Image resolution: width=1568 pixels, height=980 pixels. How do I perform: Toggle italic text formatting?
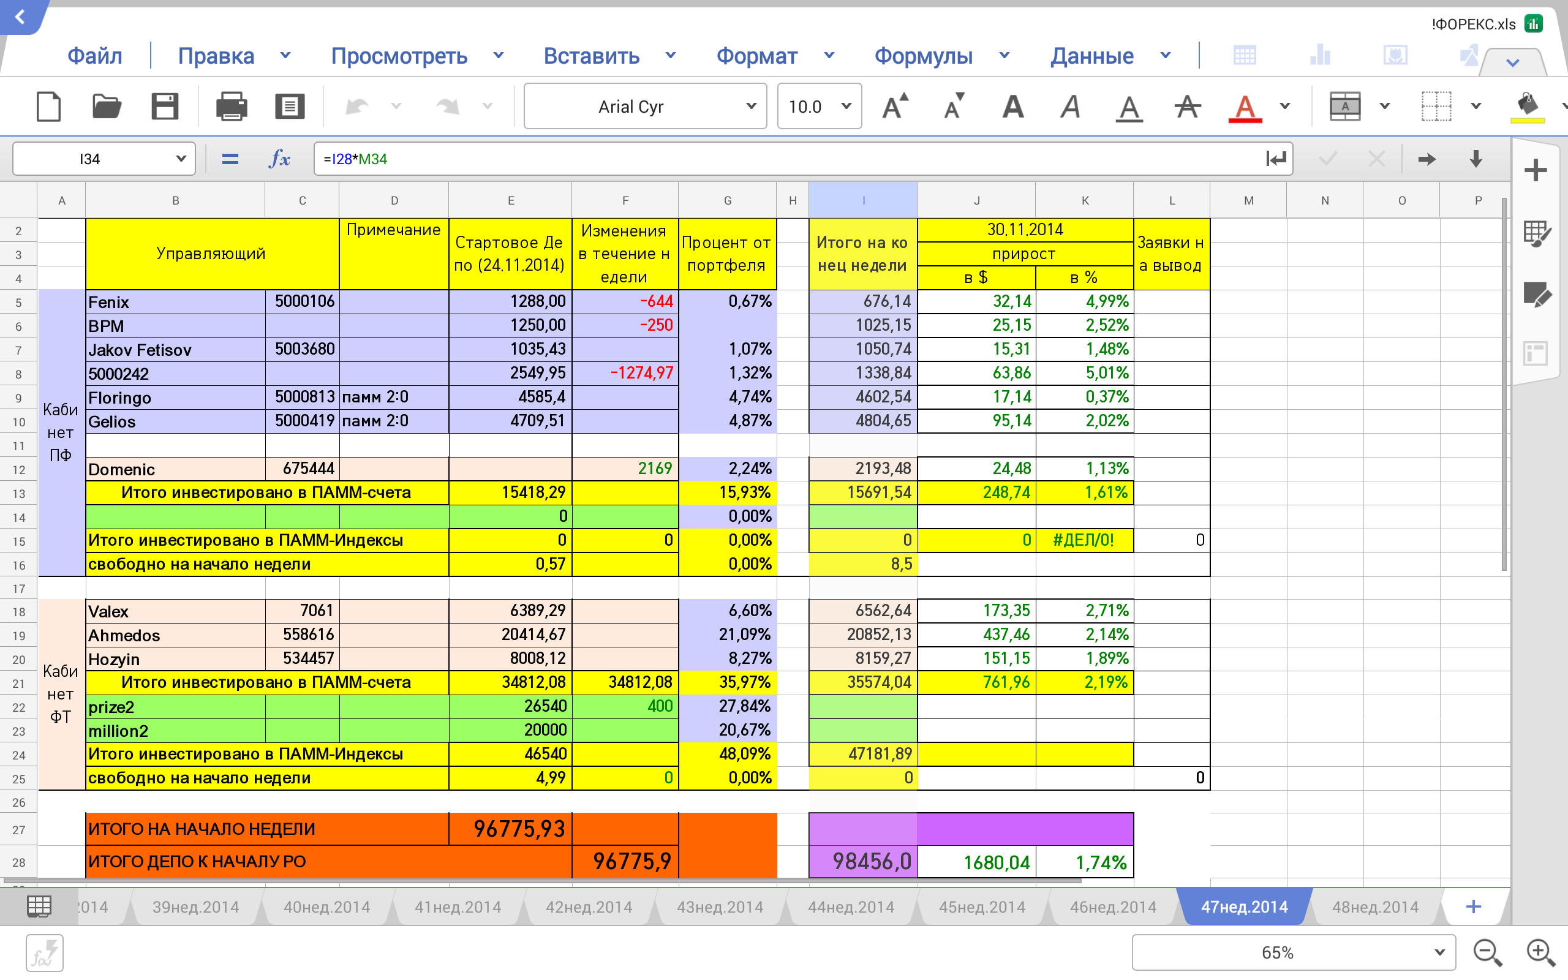(x=1071, y=107)
